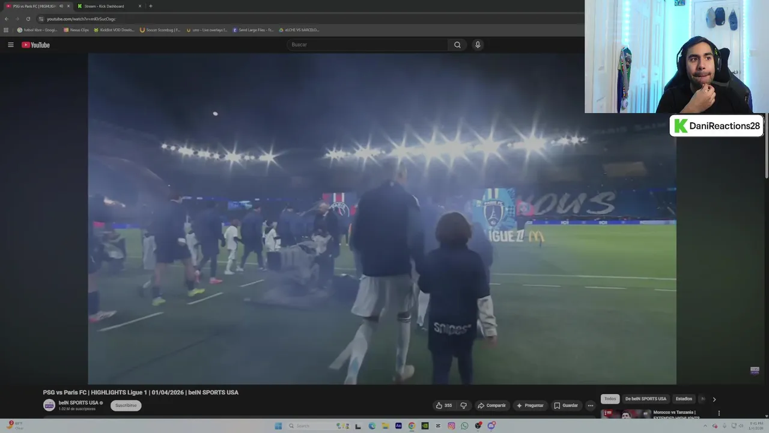This screenshot has width=769, height=433.
Task: Open the uno - Live overlays bookmark
Action: (207, 29)
